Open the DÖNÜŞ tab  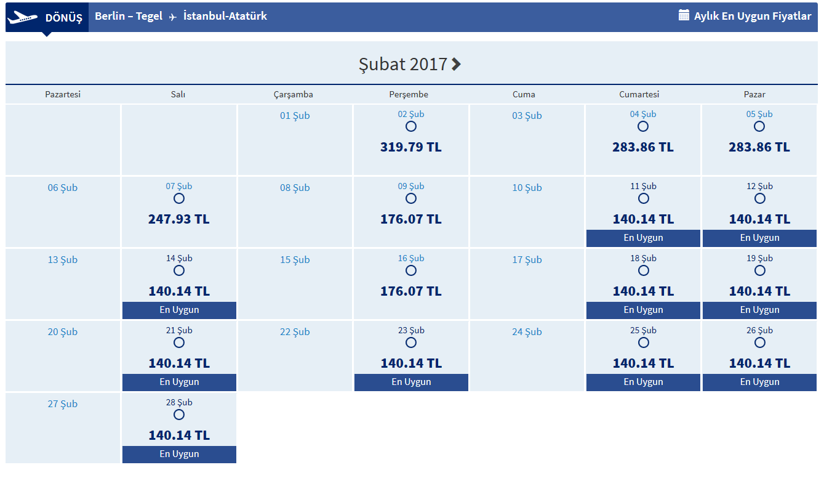point(63,18)
